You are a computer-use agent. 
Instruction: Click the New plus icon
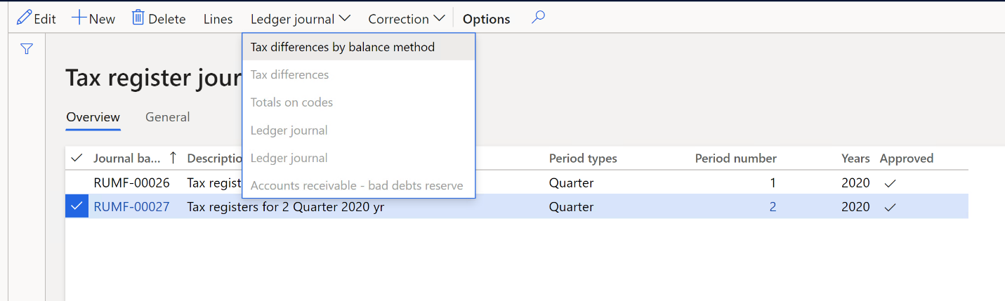pos(79,18)
